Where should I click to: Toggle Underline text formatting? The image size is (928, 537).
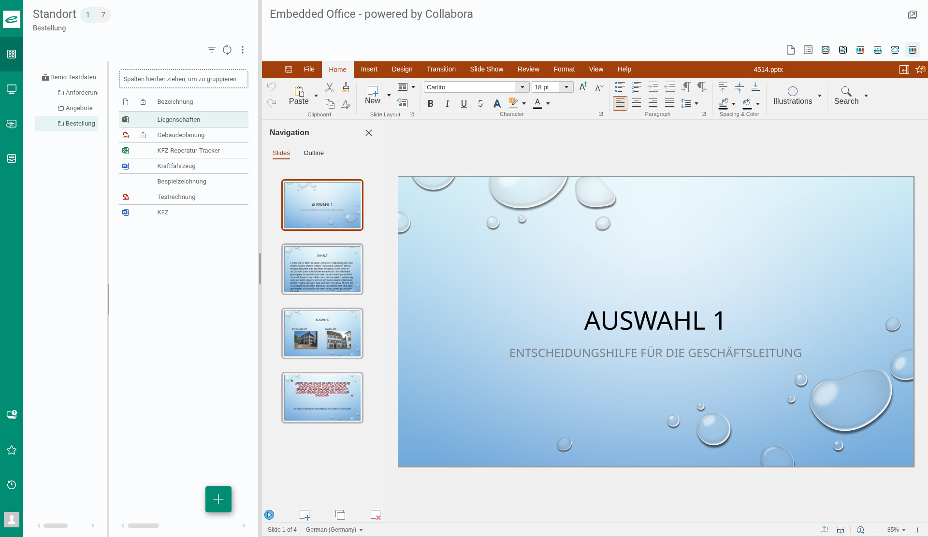pos(464,103)
